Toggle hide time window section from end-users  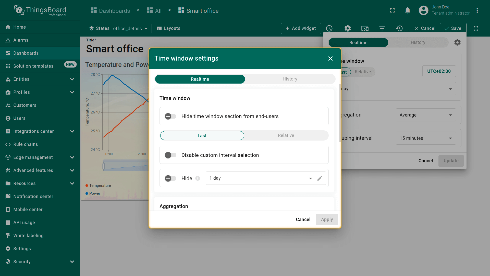coord(170,117)
